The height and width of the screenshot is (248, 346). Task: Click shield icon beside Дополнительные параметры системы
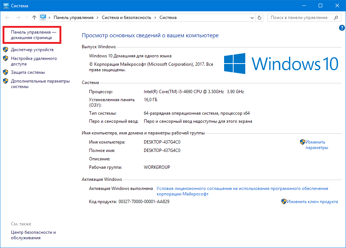pos(5,81)
